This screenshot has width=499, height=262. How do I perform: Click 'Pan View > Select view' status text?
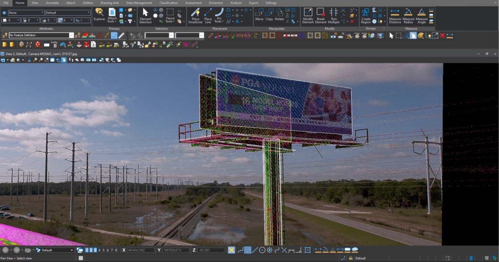click(16, 259)
